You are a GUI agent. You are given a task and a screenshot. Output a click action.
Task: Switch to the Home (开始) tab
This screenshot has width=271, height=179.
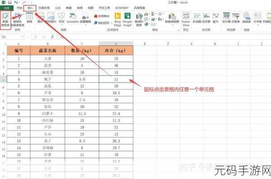click(x=19, y=8)
